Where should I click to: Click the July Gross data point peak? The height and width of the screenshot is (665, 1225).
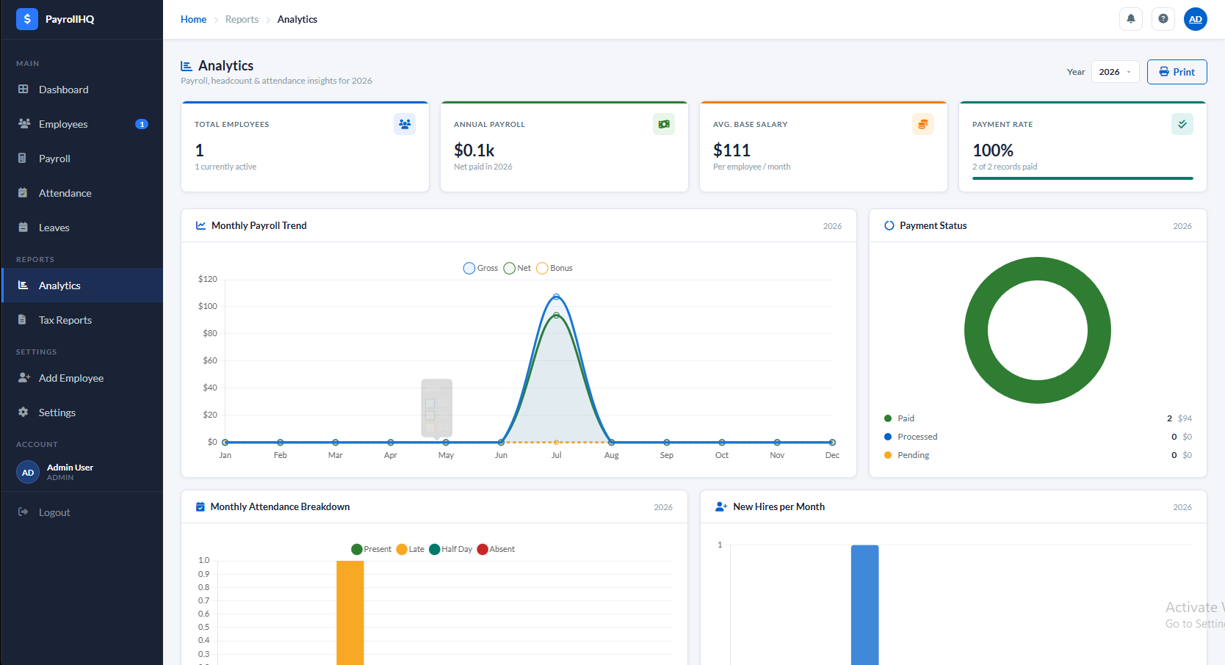coord(557,297)
